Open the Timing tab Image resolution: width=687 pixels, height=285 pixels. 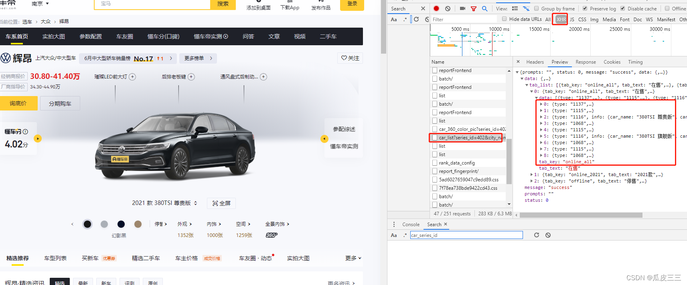635,62
